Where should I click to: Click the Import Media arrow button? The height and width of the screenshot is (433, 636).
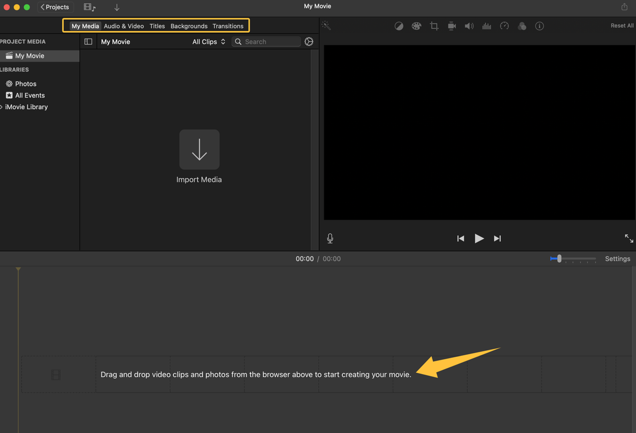[x=199, y=149]
